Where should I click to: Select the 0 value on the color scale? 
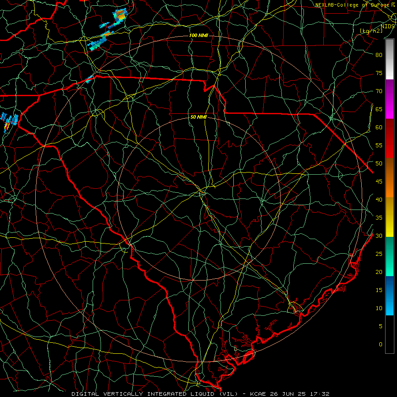(x=381, y=345)
